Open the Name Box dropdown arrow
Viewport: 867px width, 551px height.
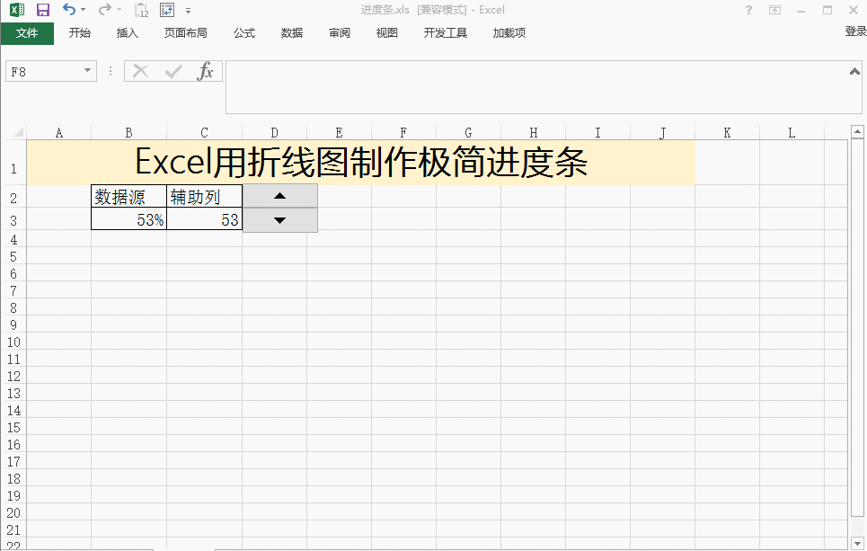(85, 71)
